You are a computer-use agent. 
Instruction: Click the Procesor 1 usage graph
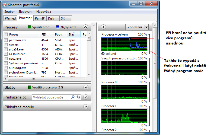click(124, 116)
